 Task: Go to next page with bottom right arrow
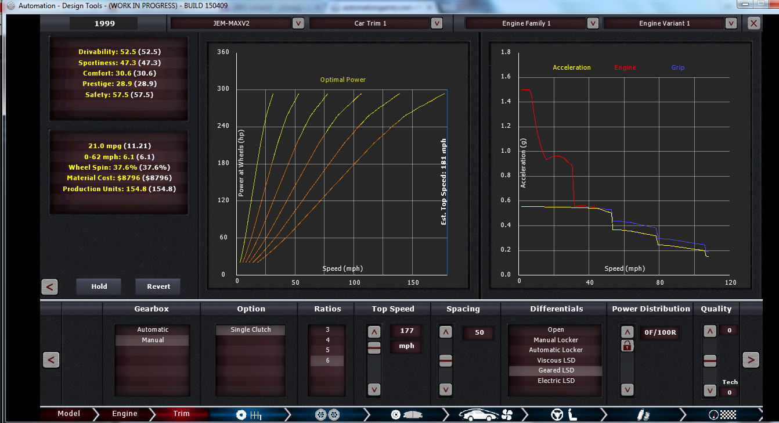pos(751,360)
